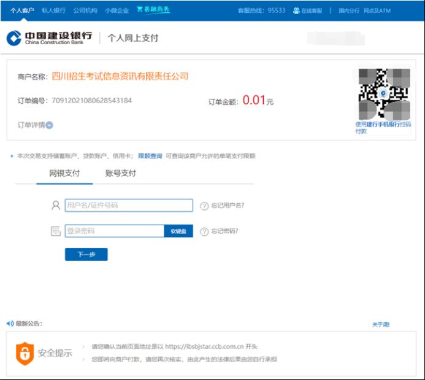Click the 忘记密码? link text
Viewport: 425px width, 380px height.
(x=224, y=231)
